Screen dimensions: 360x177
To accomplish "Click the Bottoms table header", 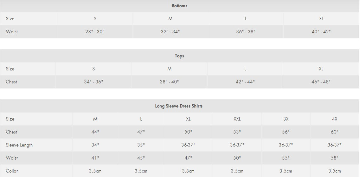I will coord(180,6).
